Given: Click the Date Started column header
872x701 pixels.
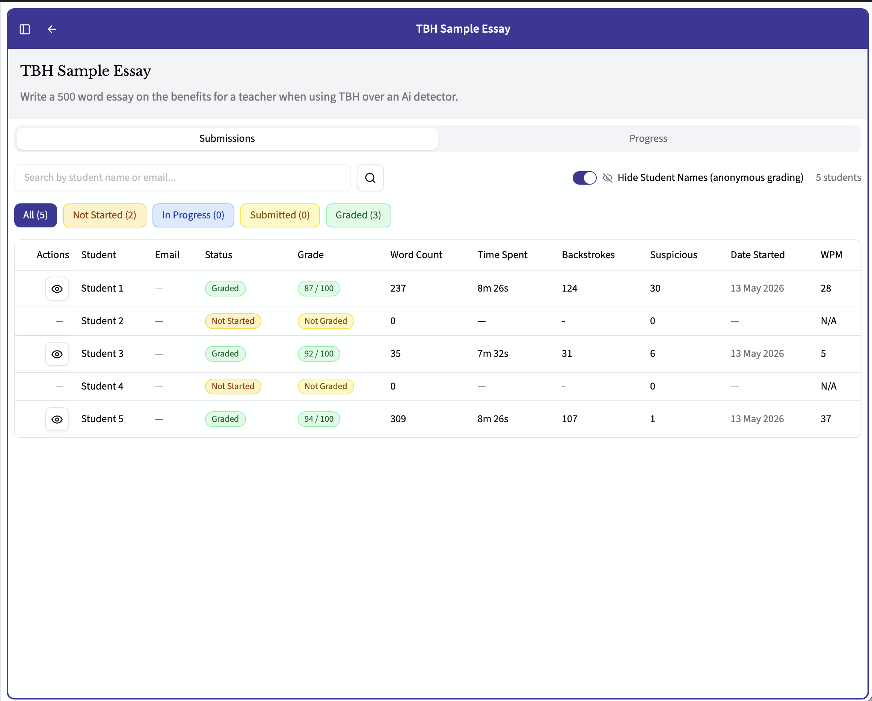Looking at the screenshot, I should pos(757,255).
